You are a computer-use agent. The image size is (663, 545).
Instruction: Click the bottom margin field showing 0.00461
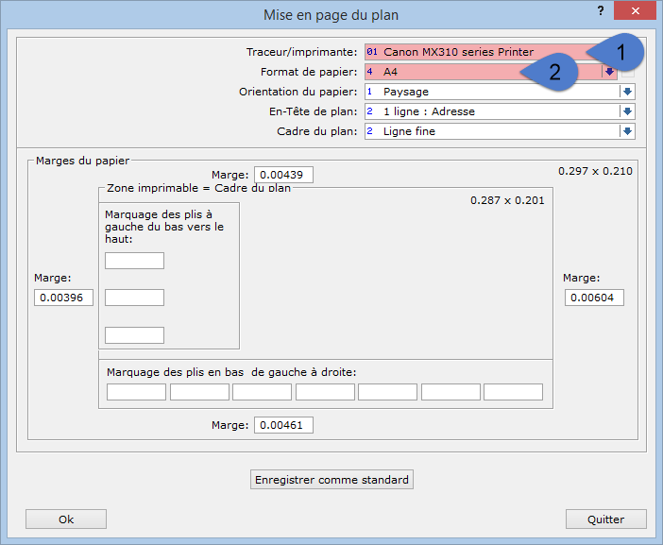click(282, 425)
